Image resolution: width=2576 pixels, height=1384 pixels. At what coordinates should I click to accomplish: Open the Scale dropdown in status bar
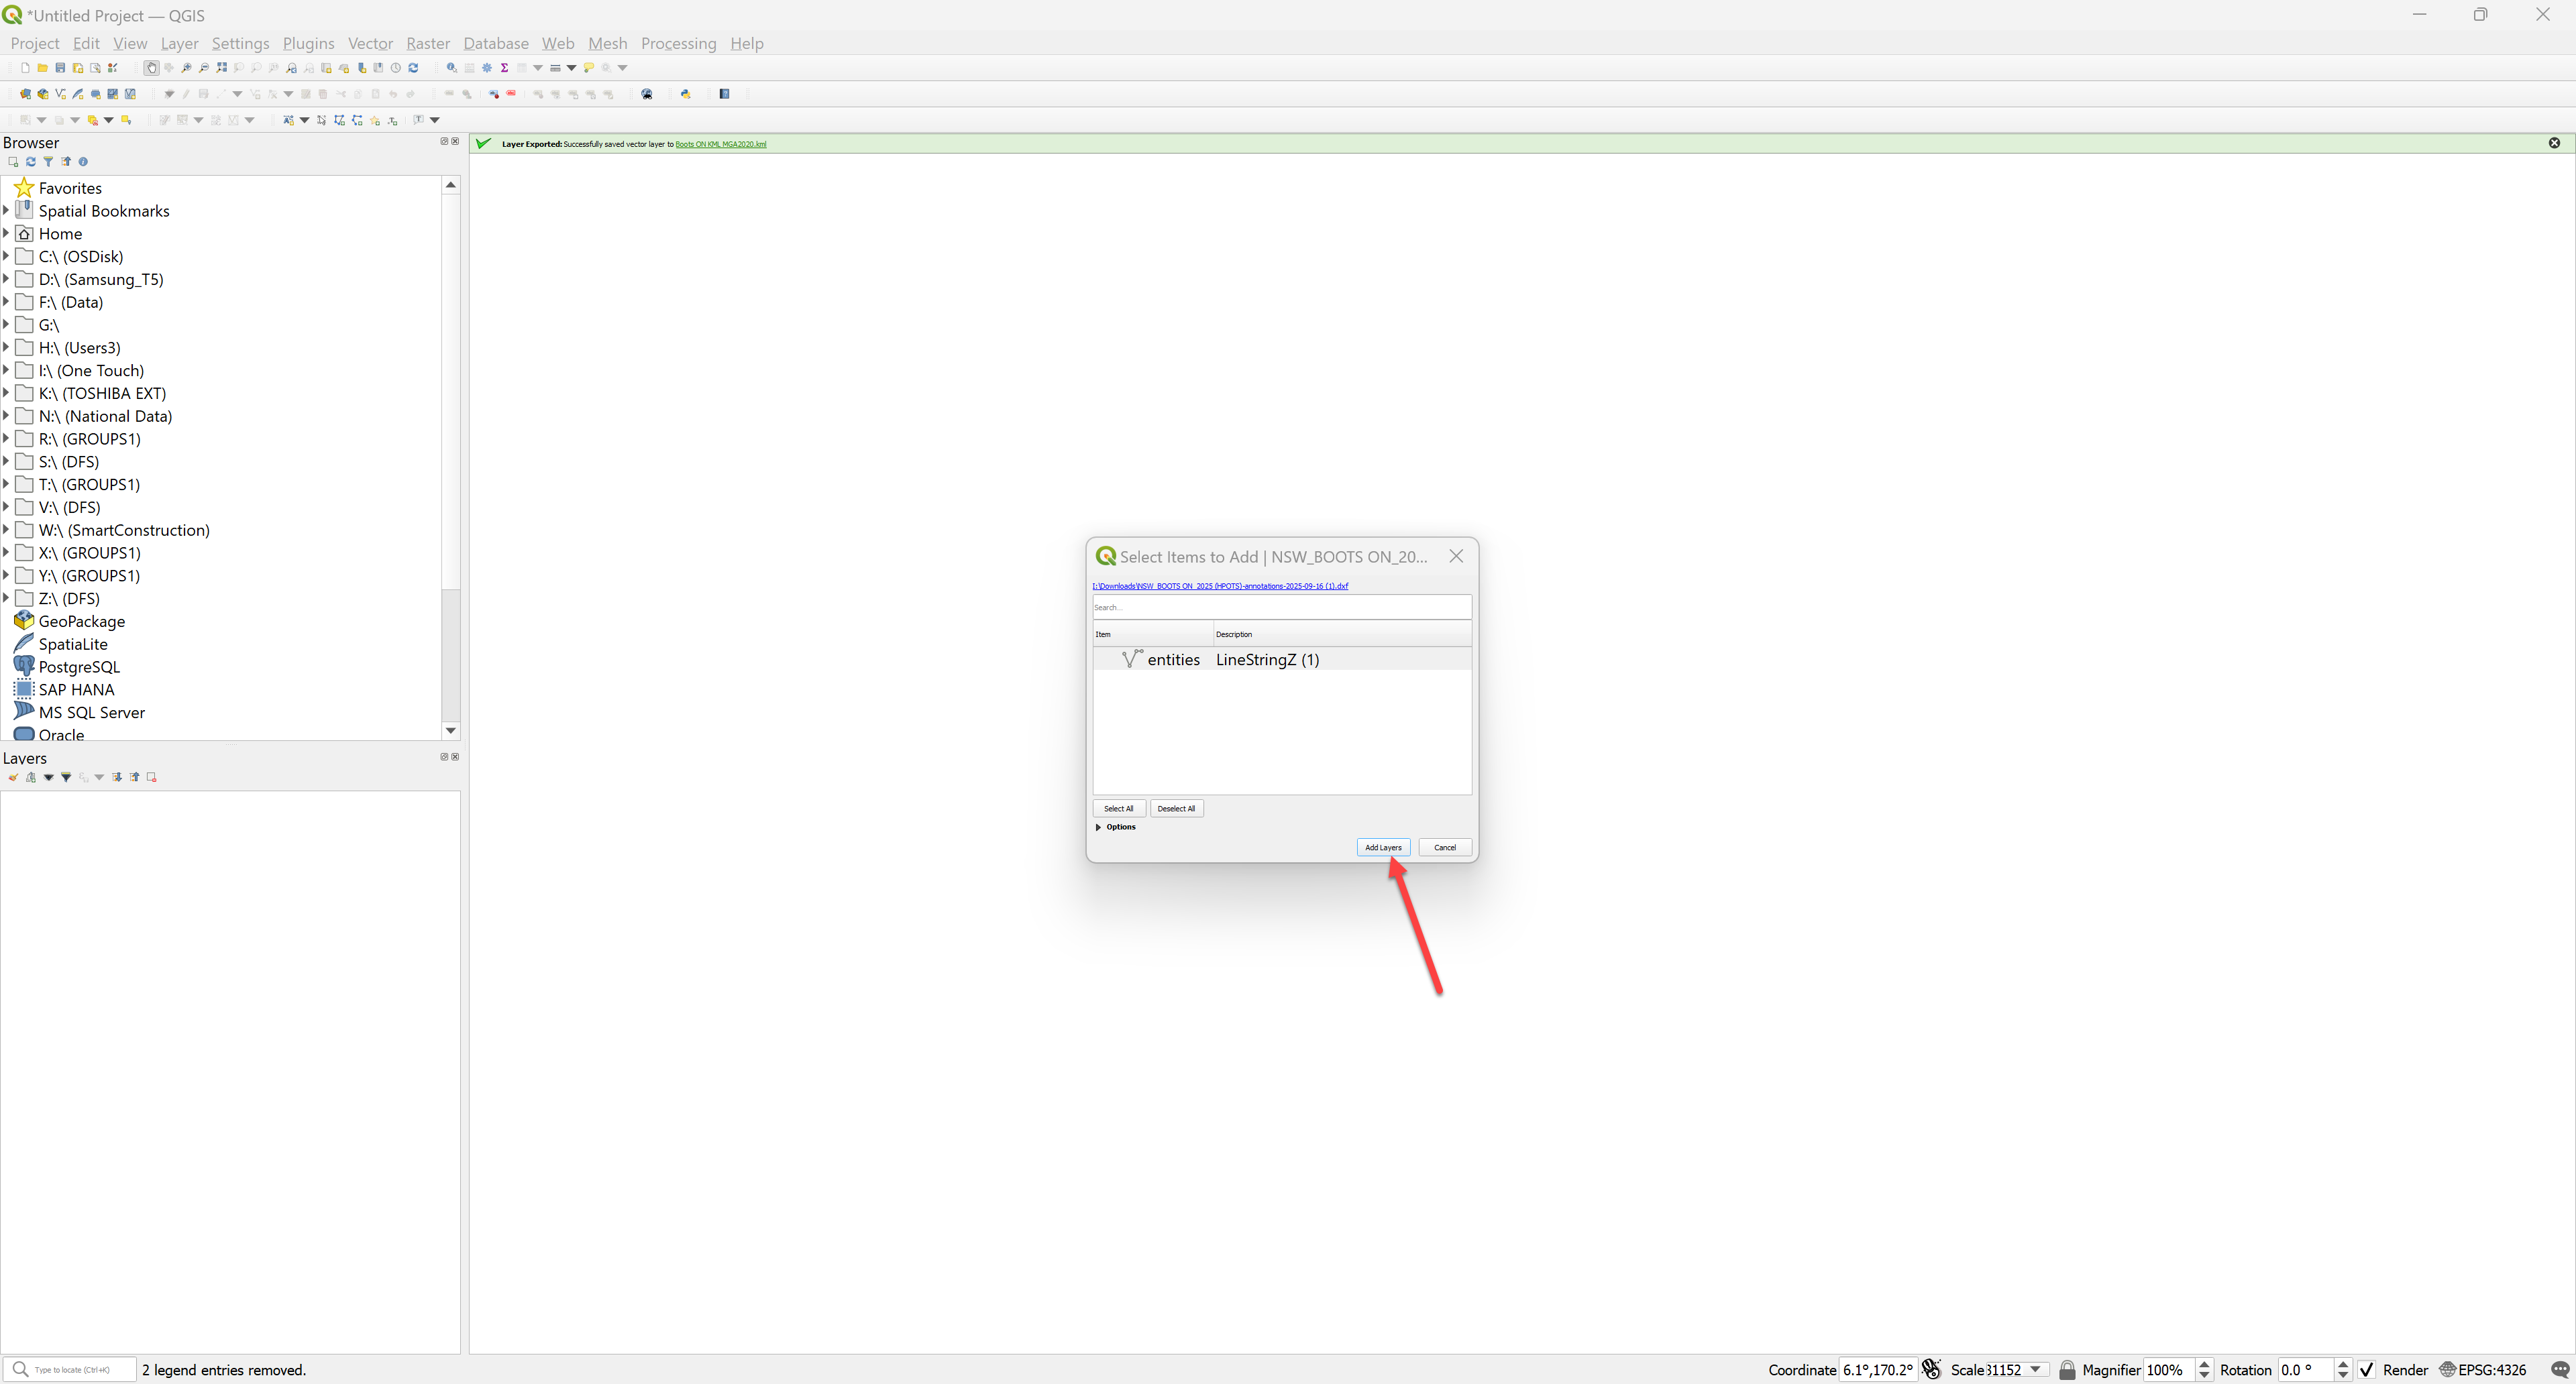(2034, 1369)
